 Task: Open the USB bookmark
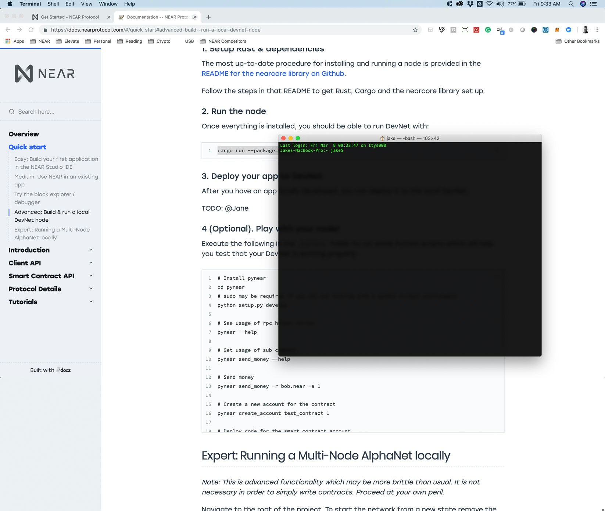[x=189, y=41]
